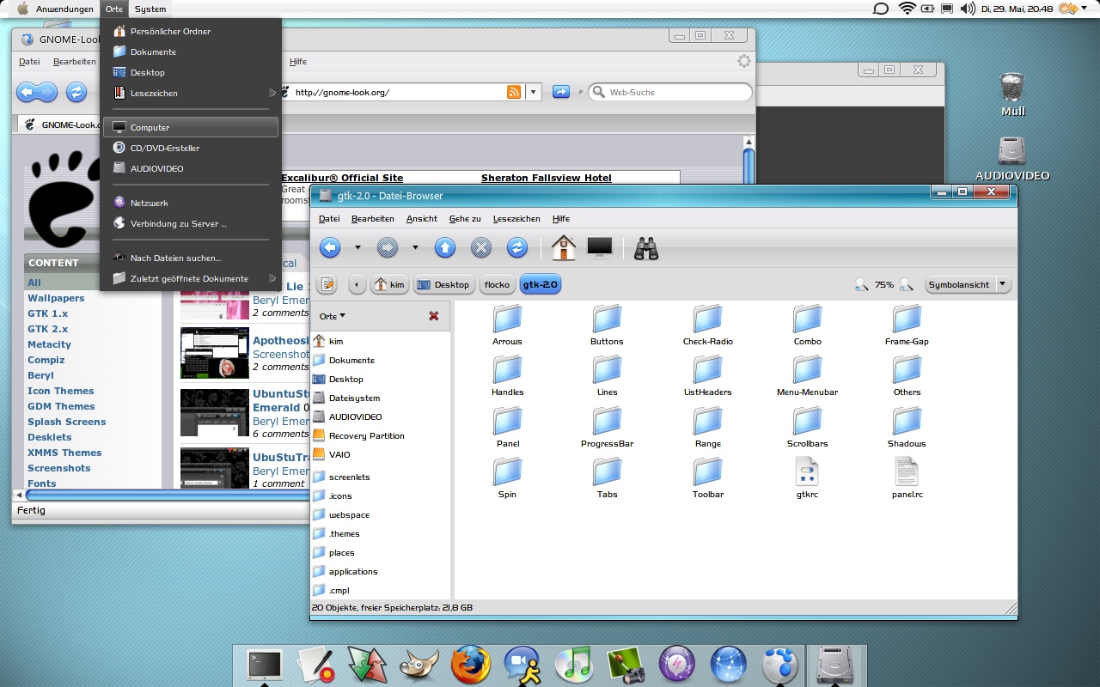1100x687 pixels.
Task: Go back in the Datei-Browser toolbar
Action: (330, 248)
